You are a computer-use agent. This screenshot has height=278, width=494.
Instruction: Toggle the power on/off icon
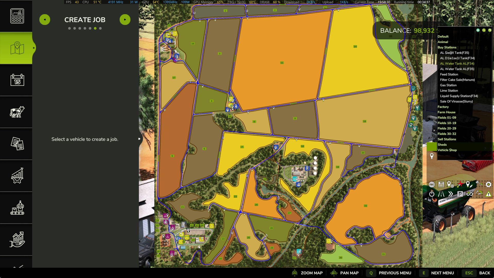click(432, 194)
